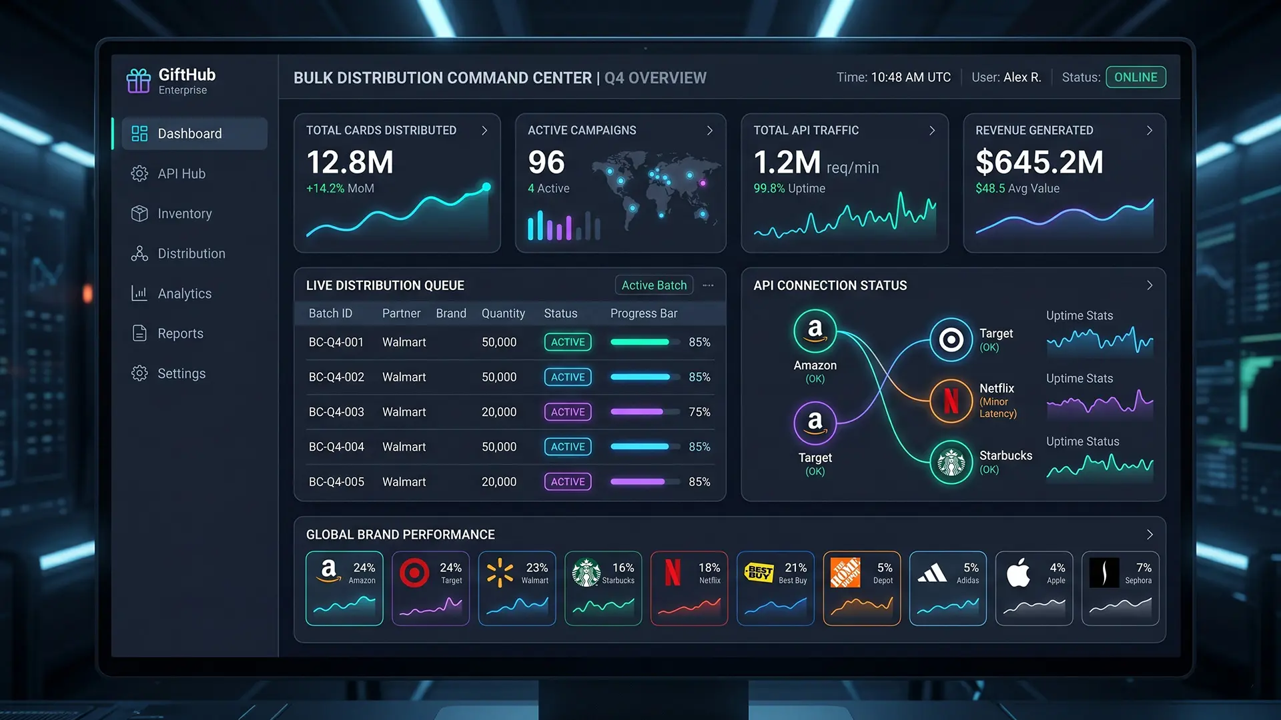The height and width of the screenshot is (720, 1281).
Task: Expand the API Connection Status panel
Action: click(1150, 285)
